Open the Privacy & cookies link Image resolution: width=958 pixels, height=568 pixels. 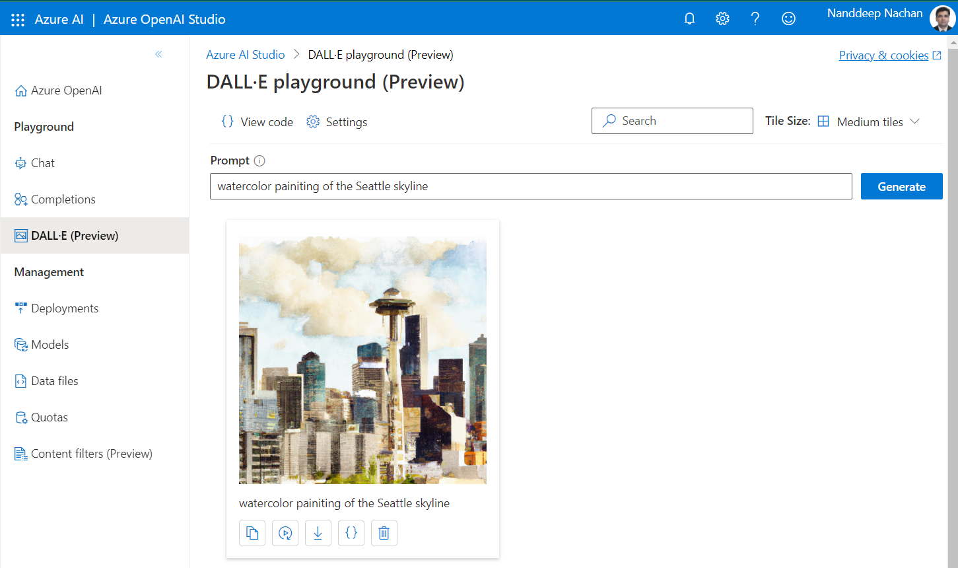[x=883, y=55]
